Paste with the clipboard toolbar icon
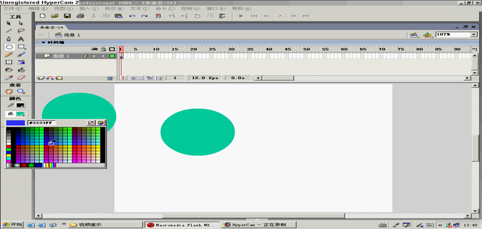 (119, 16)
